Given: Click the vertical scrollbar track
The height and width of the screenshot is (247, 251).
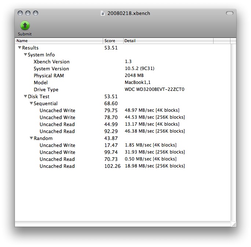Looking at the screenshot, I should pos(233,133).
